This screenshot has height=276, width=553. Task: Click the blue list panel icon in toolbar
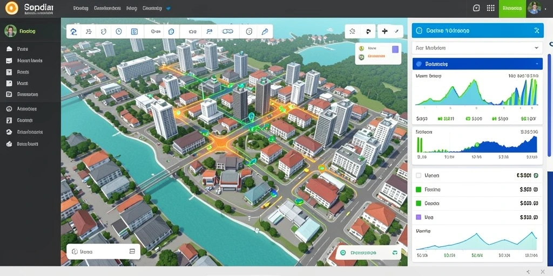point(134,31)
